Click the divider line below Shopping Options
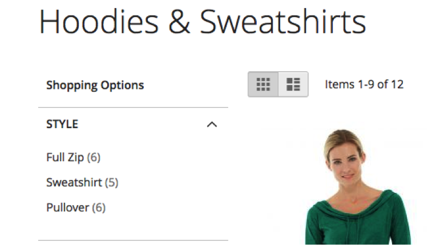 (133, 107)
